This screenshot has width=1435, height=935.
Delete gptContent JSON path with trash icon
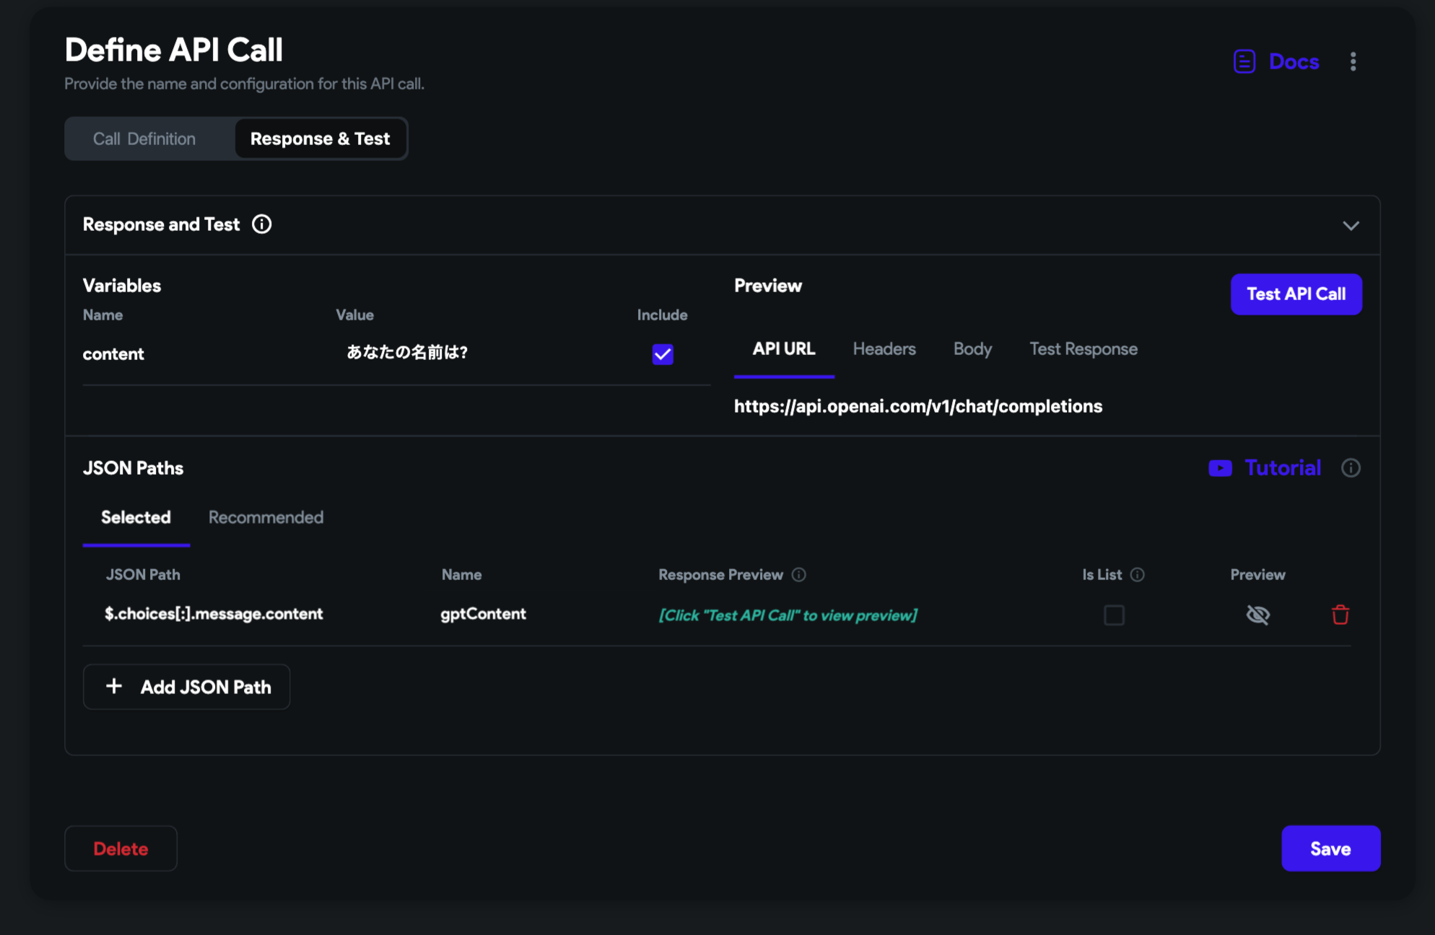coord(1340,615)
